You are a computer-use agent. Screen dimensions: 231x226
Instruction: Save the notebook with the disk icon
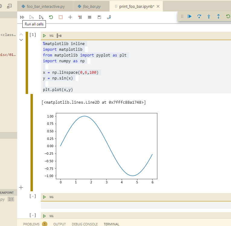coord(99,17)
